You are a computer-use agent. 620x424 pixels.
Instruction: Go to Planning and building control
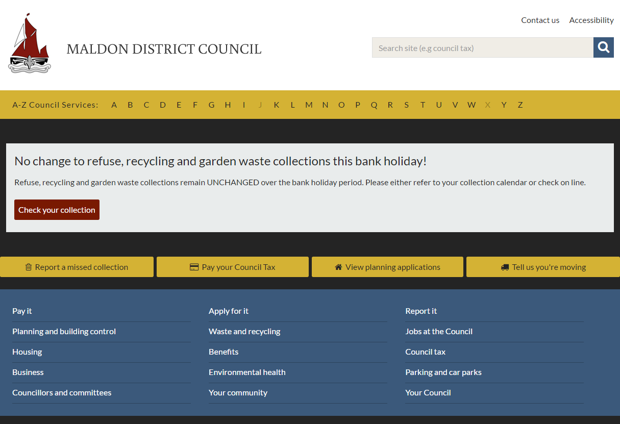64,332
